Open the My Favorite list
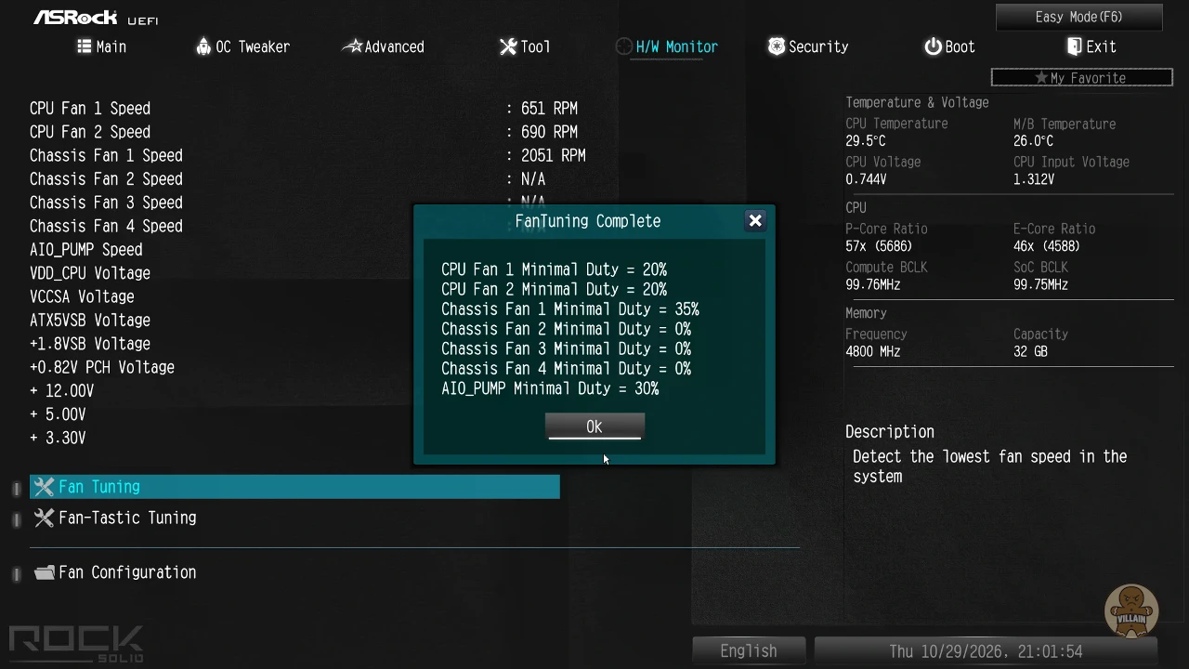The height and width of the screenshot is (669, 1189). pyautogui.click(x=1082, y=78)
